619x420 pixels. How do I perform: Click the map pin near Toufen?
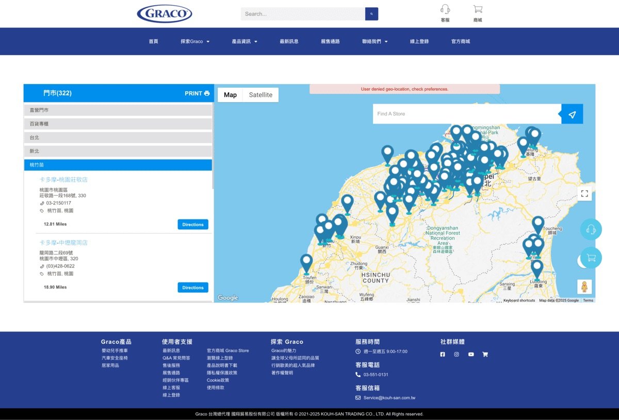click(x=306, y=263)
